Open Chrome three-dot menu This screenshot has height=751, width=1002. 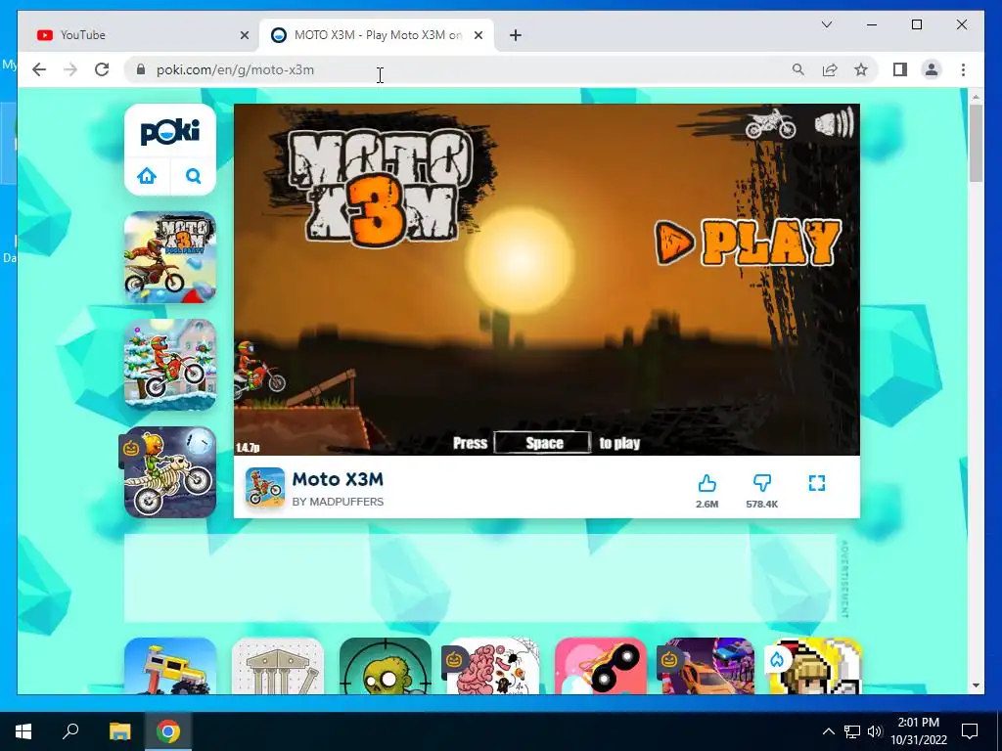coord(963,69)
